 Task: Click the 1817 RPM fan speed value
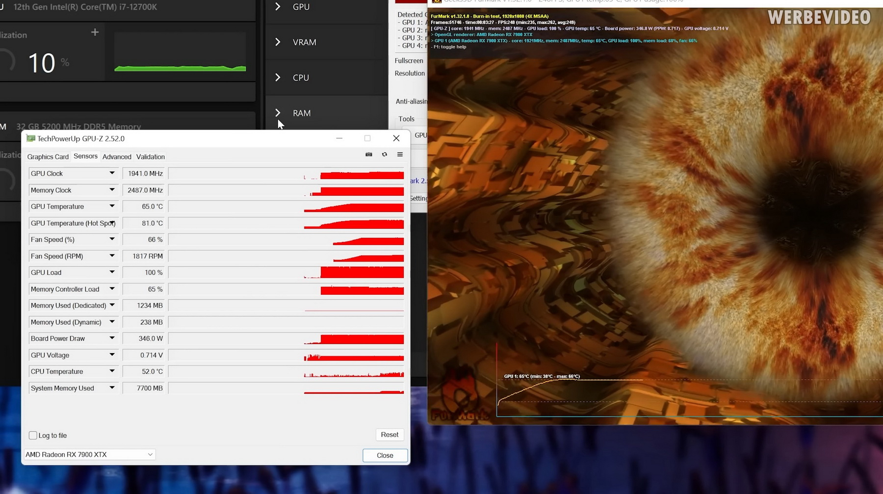(x=143, y=256)
